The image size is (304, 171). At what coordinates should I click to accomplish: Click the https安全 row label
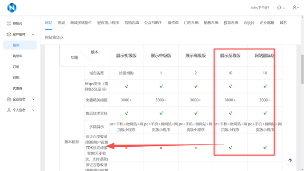point(96,86)
